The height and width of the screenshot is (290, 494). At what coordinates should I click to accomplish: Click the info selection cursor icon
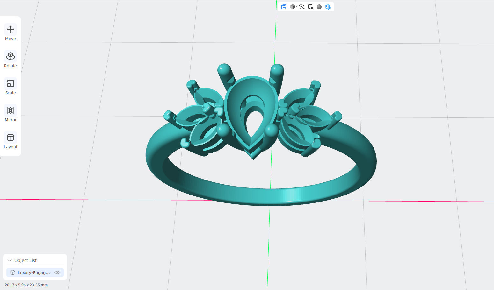310,7
